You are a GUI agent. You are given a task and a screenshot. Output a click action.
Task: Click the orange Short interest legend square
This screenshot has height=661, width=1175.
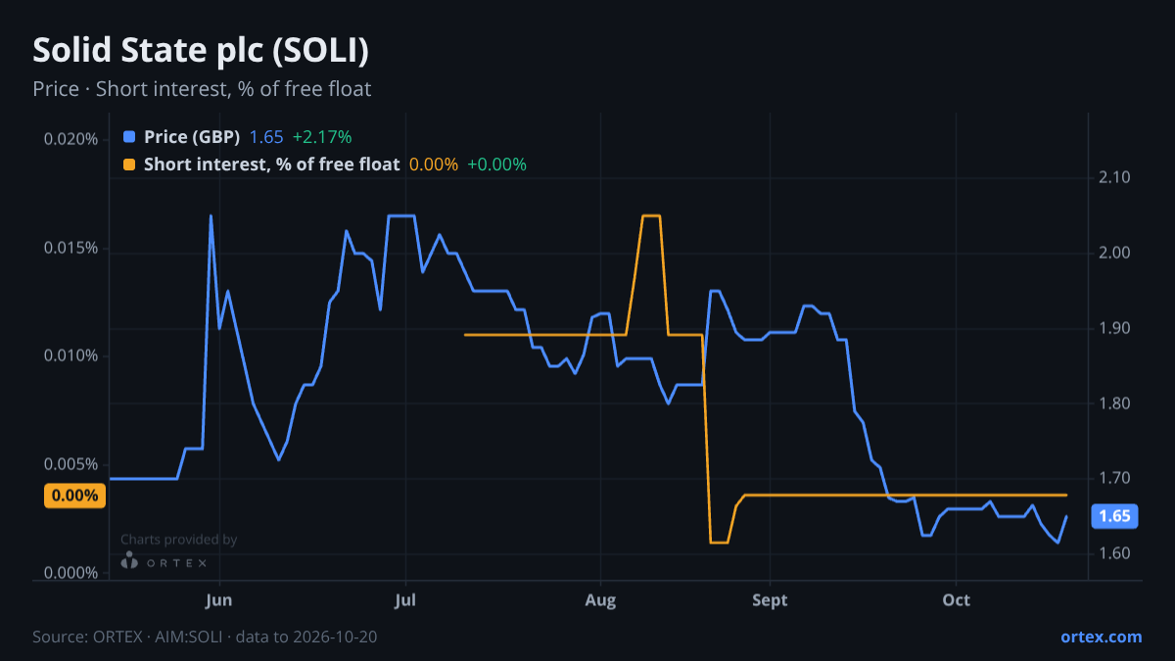click(129, 165)
